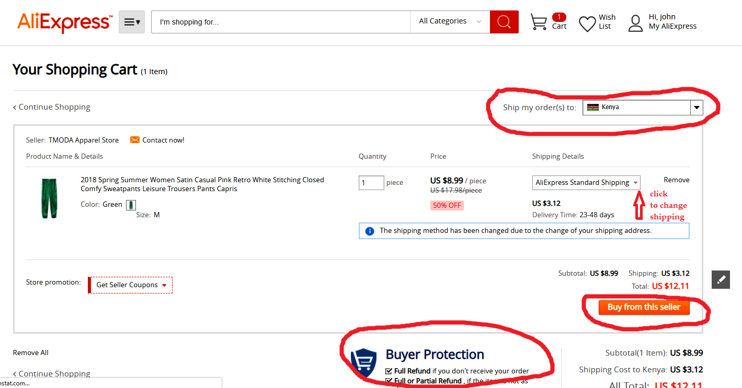Click the Shipping Cost to Kenya row

[x=641, y=370]
